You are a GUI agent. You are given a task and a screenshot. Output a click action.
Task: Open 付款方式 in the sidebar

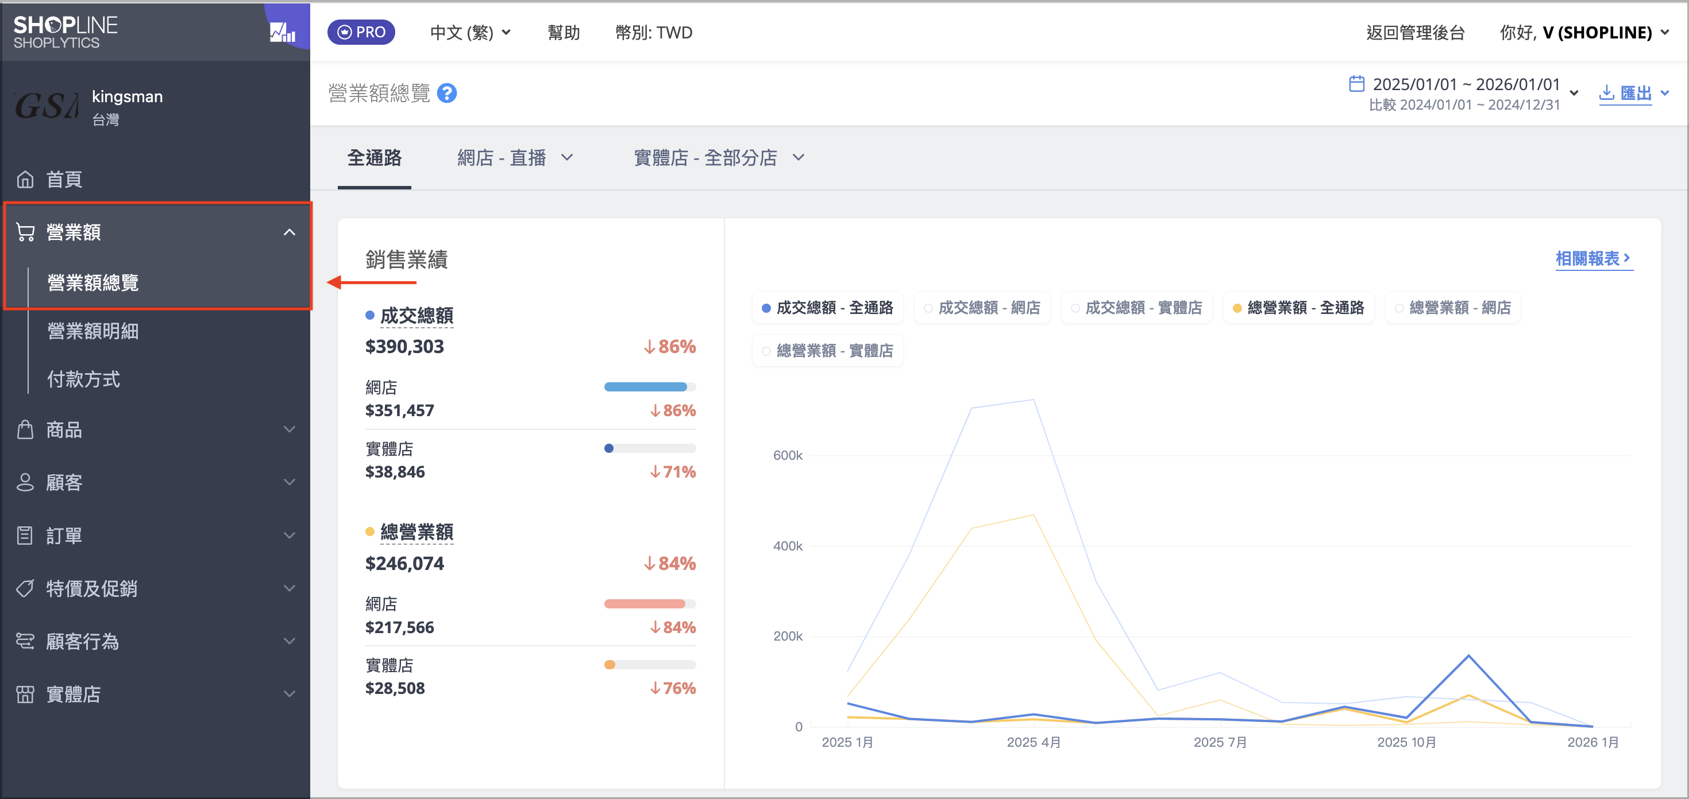(x=83, y=378)
